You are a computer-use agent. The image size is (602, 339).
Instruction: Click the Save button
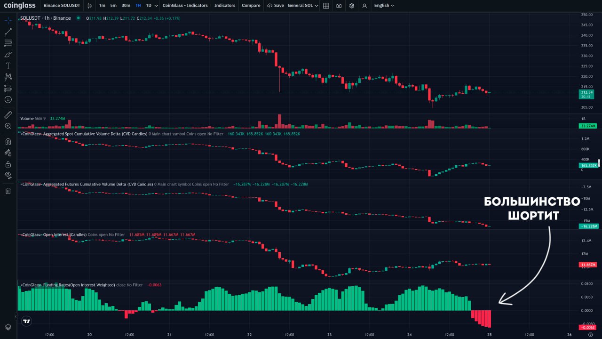pyautogui.click(x=276, y=6)
